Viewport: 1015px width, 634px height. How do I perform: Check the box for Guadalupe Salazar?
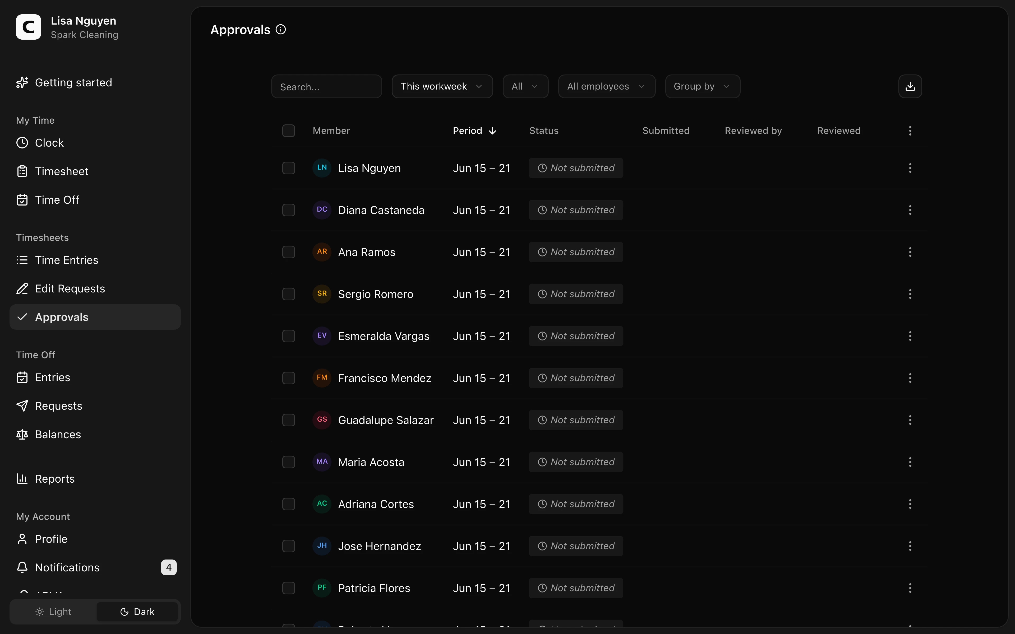pyautogui.click(x=289, y=420)
